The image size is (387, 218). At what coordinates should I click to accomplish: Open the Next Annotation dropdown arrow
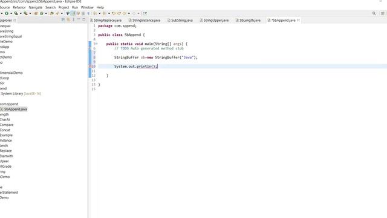click(99, 13)
